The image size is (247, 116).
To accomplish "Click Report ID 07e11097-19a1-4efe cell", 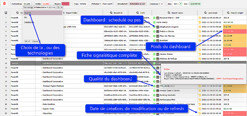I will point(116,27).
